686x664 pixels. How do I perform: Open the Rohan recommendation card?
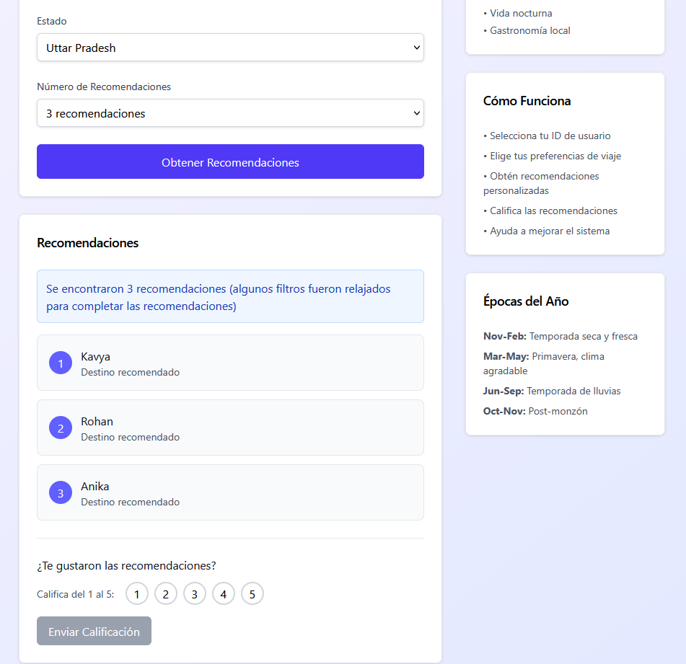tap(230, 428)
